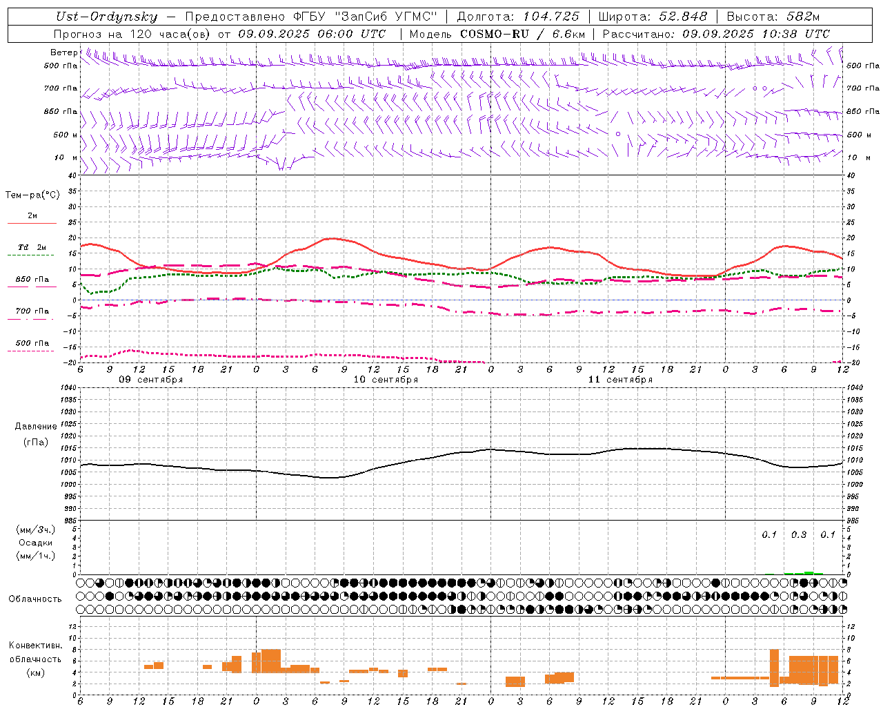
Task: Click the (мм/1ч.) precipitation unit label
Action: coord(36,556)
